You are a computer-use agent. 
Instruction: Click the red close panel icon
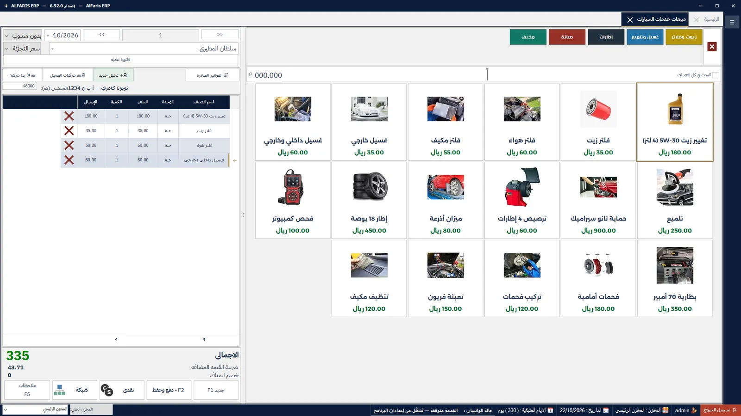pyautogui.click(x=712, y=47)
